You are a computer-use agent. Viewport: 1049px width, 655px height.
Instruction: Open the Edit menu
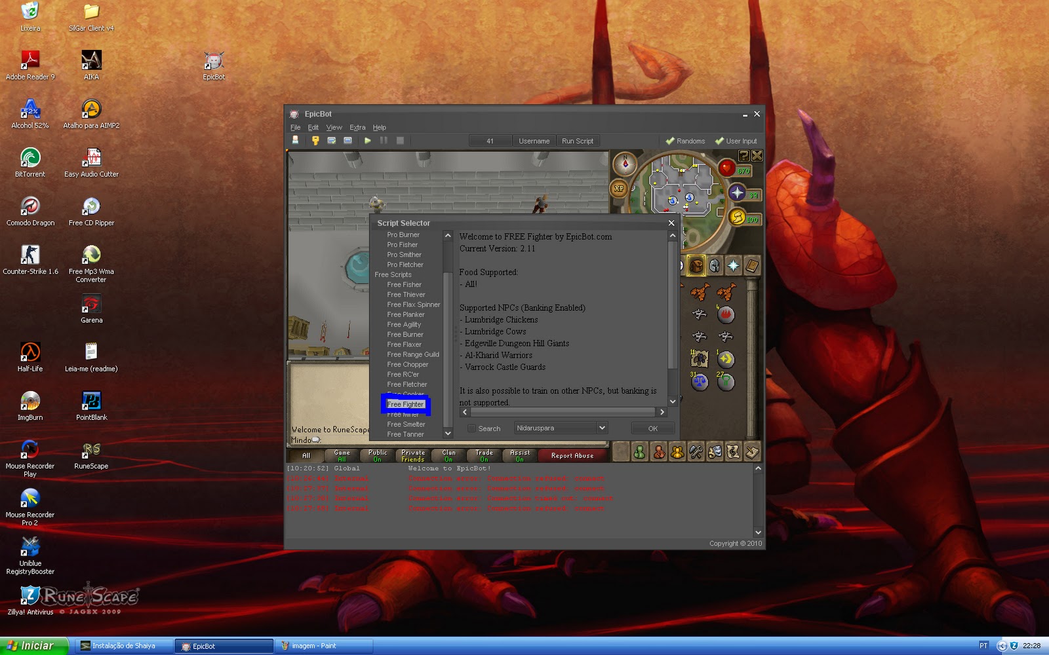(313, 127)
